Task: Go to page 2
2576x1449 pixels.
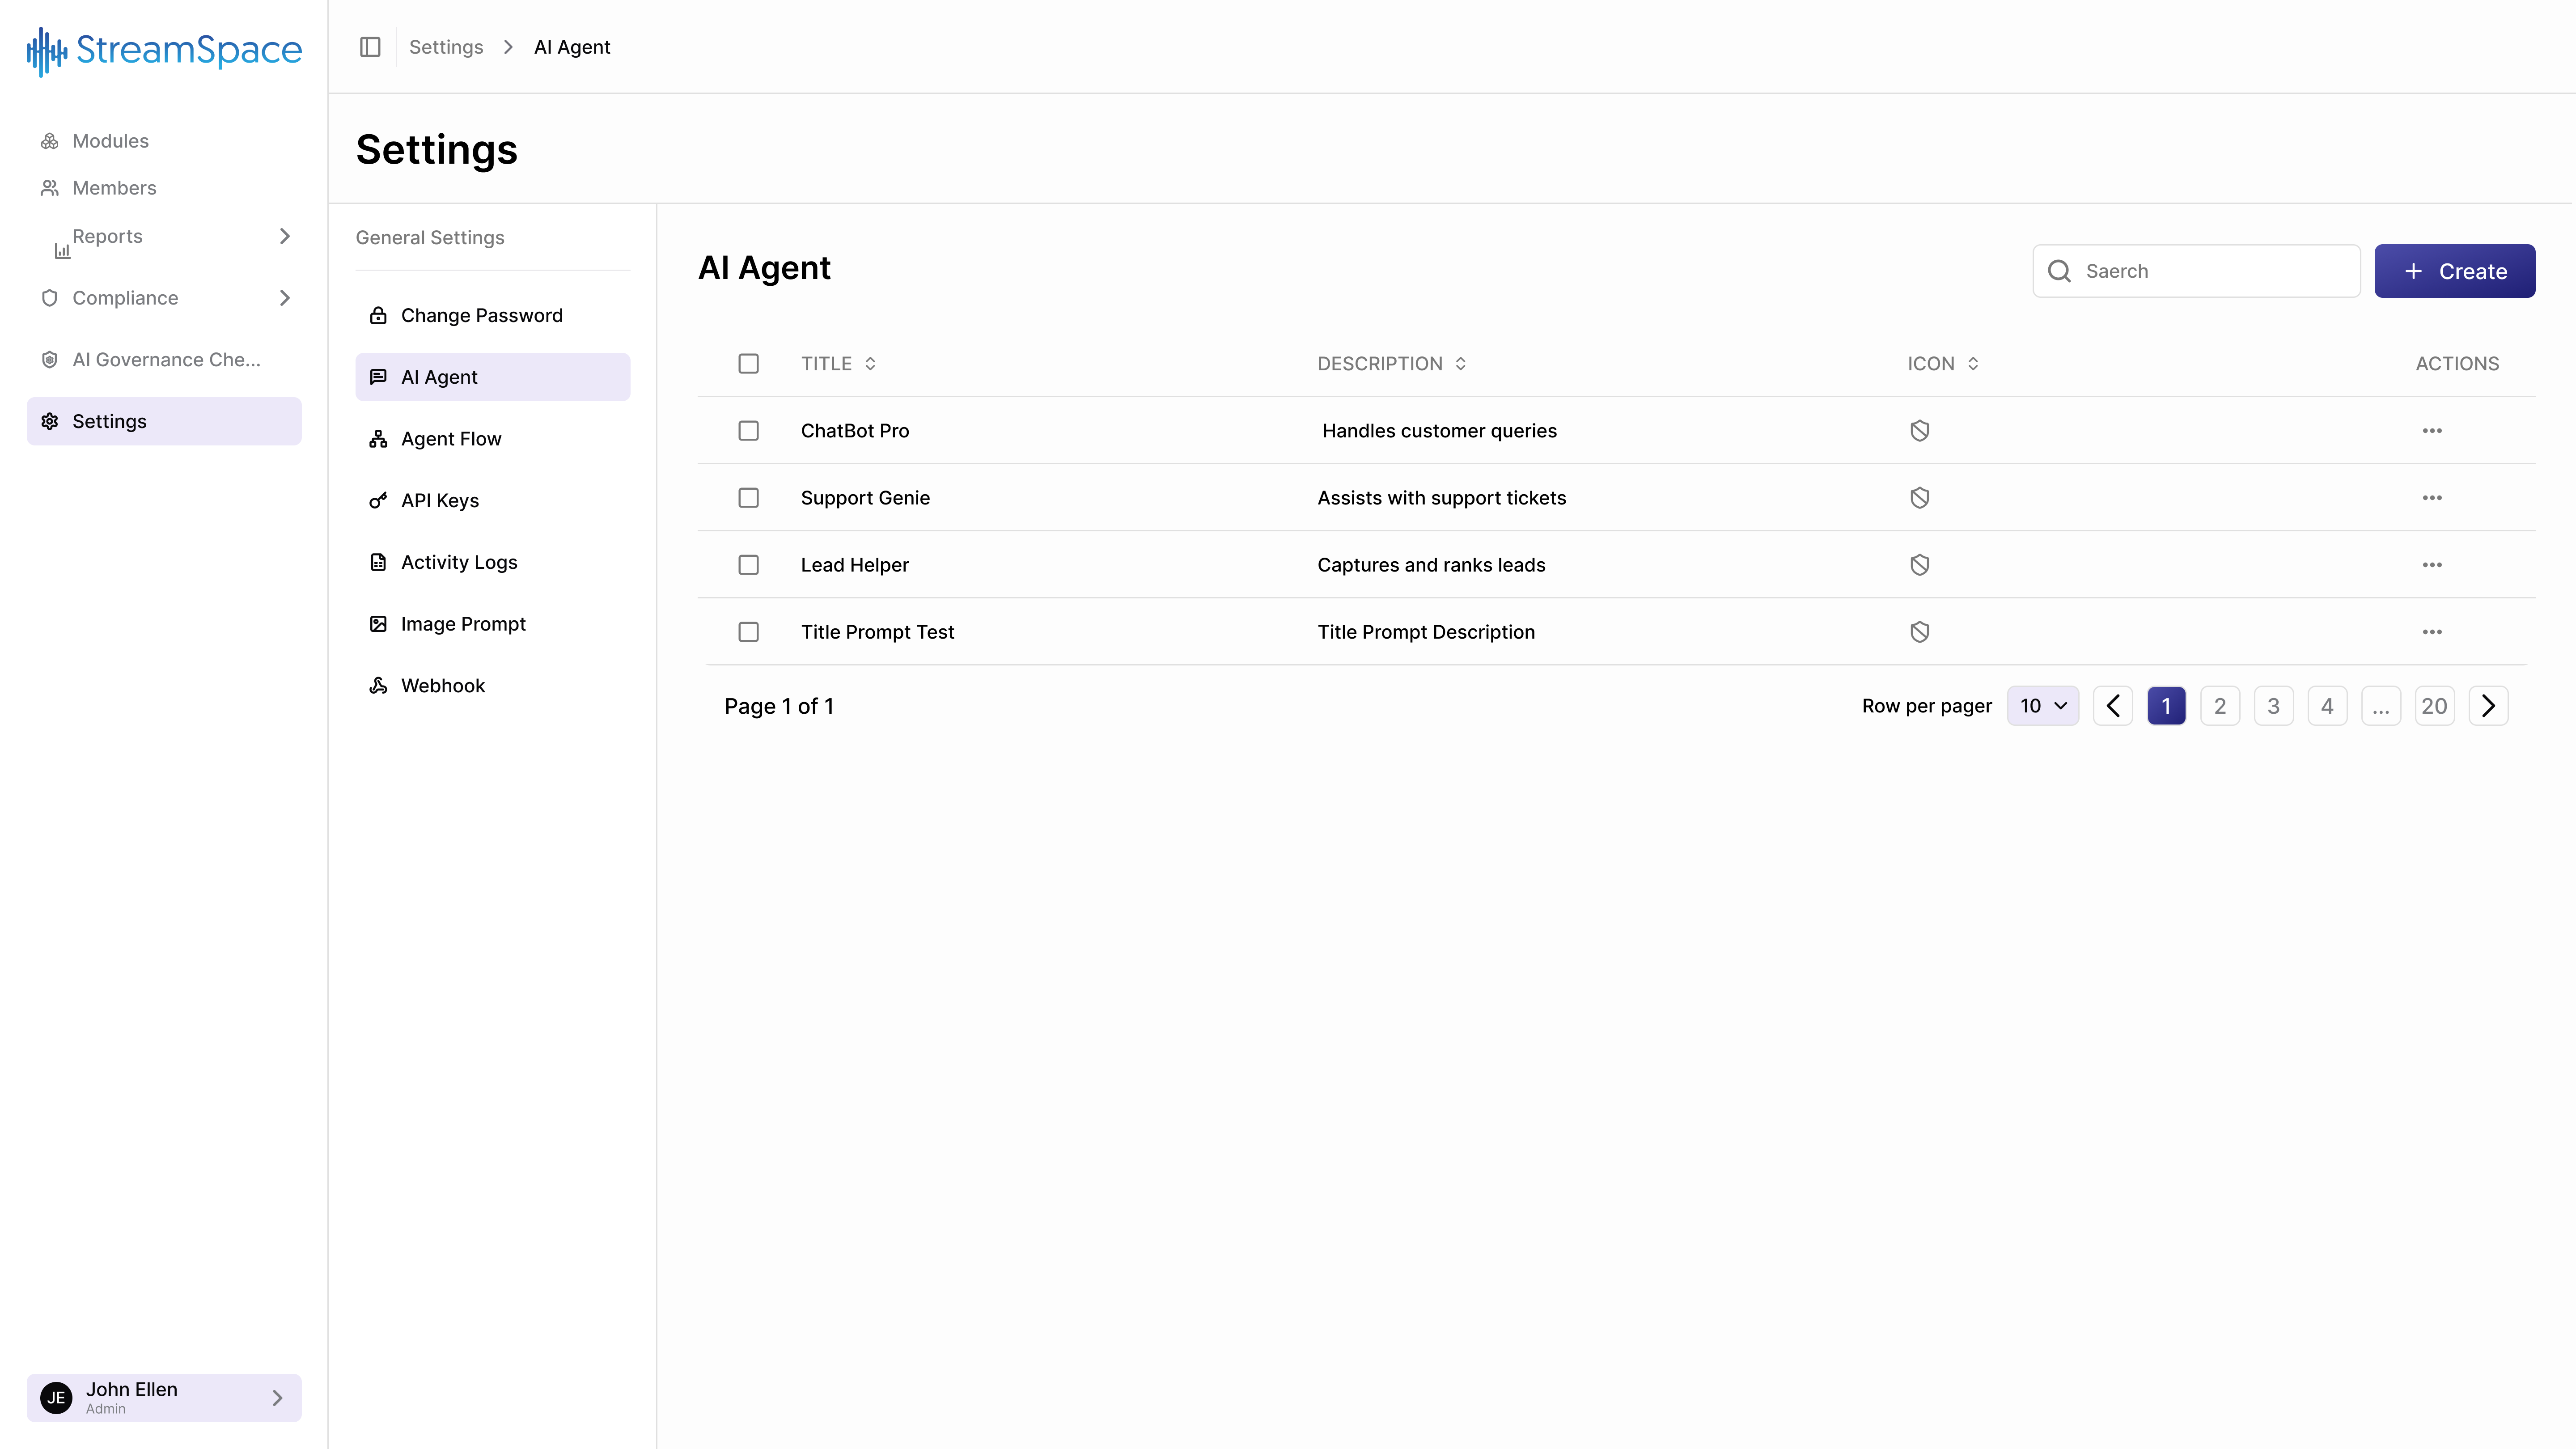Action: tap(2220, 706)
